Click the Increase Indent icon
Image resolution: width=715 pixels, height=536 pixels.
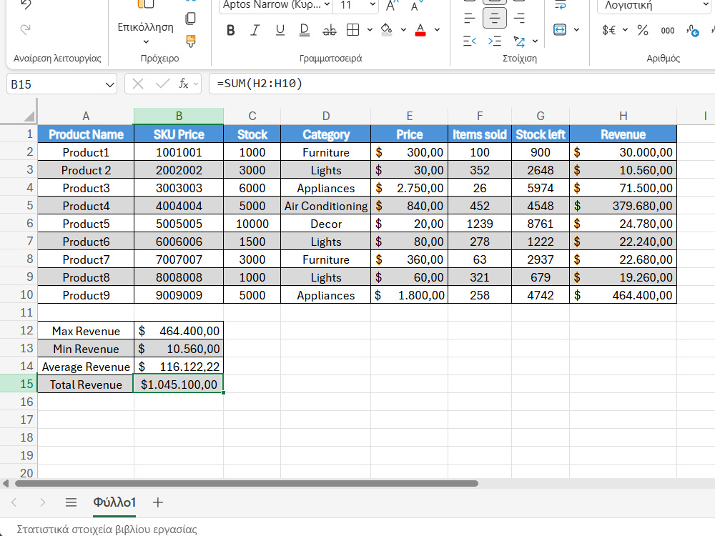(494, 41)
